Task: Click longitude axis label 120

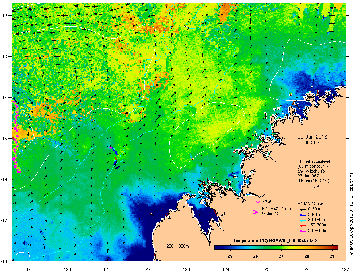Action: 68,269
